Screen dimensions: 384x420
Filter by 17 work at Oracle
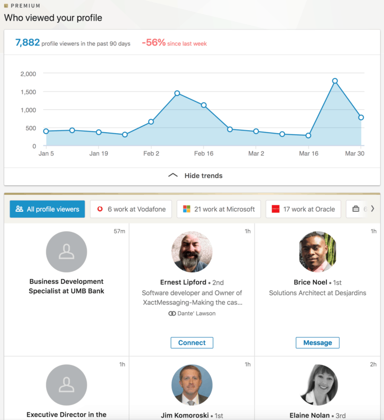(303, 209)
